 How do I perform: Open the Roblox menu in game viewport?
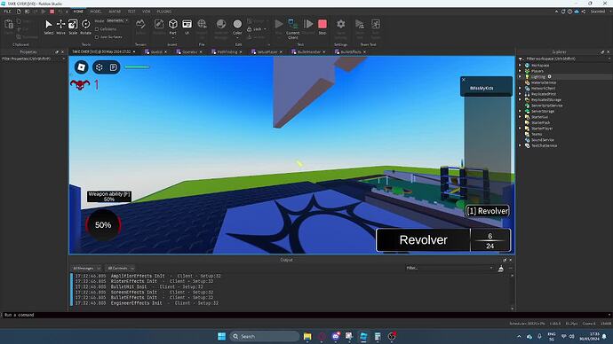click(x=82, y=67)
